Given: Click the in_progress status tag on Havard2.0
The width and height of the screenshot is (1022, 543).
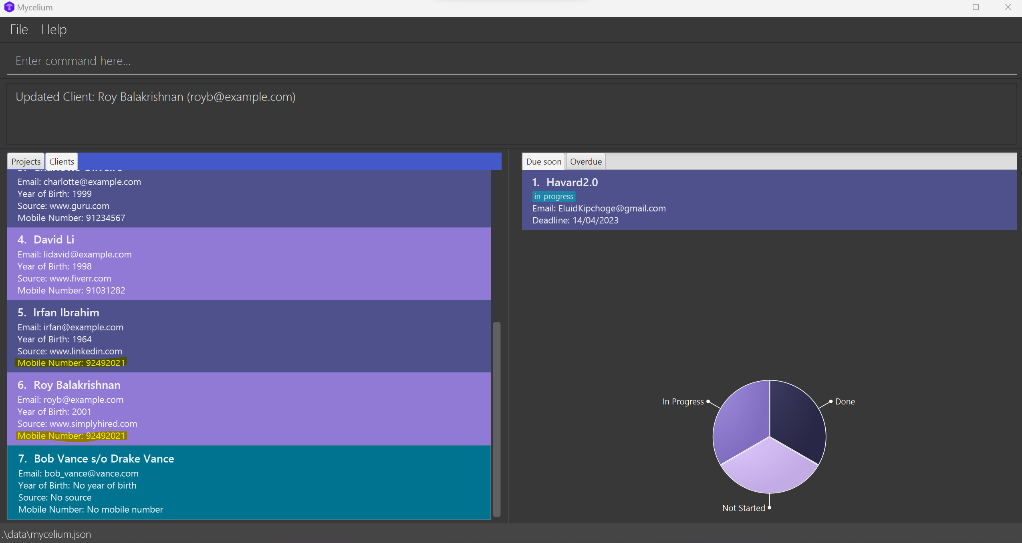Looking at the screenshot, I should tap(554, 196).
